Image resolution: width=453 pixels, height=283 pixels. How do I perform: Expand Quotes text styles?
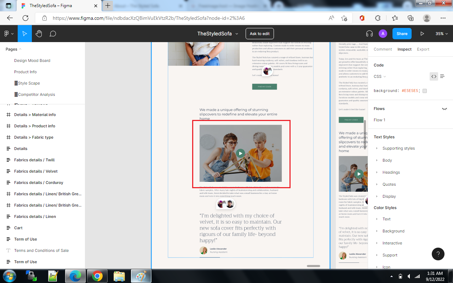pos(377,184)
